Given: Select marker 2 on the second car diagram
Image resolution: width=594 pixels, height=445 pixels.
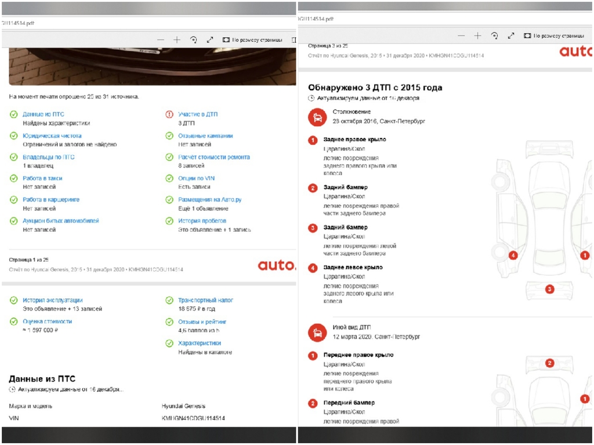Looking at the screenshot, I should click(549, 363).
